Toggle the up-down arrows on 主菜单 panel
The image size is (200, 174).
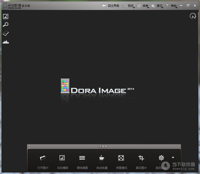click(29, 147)
